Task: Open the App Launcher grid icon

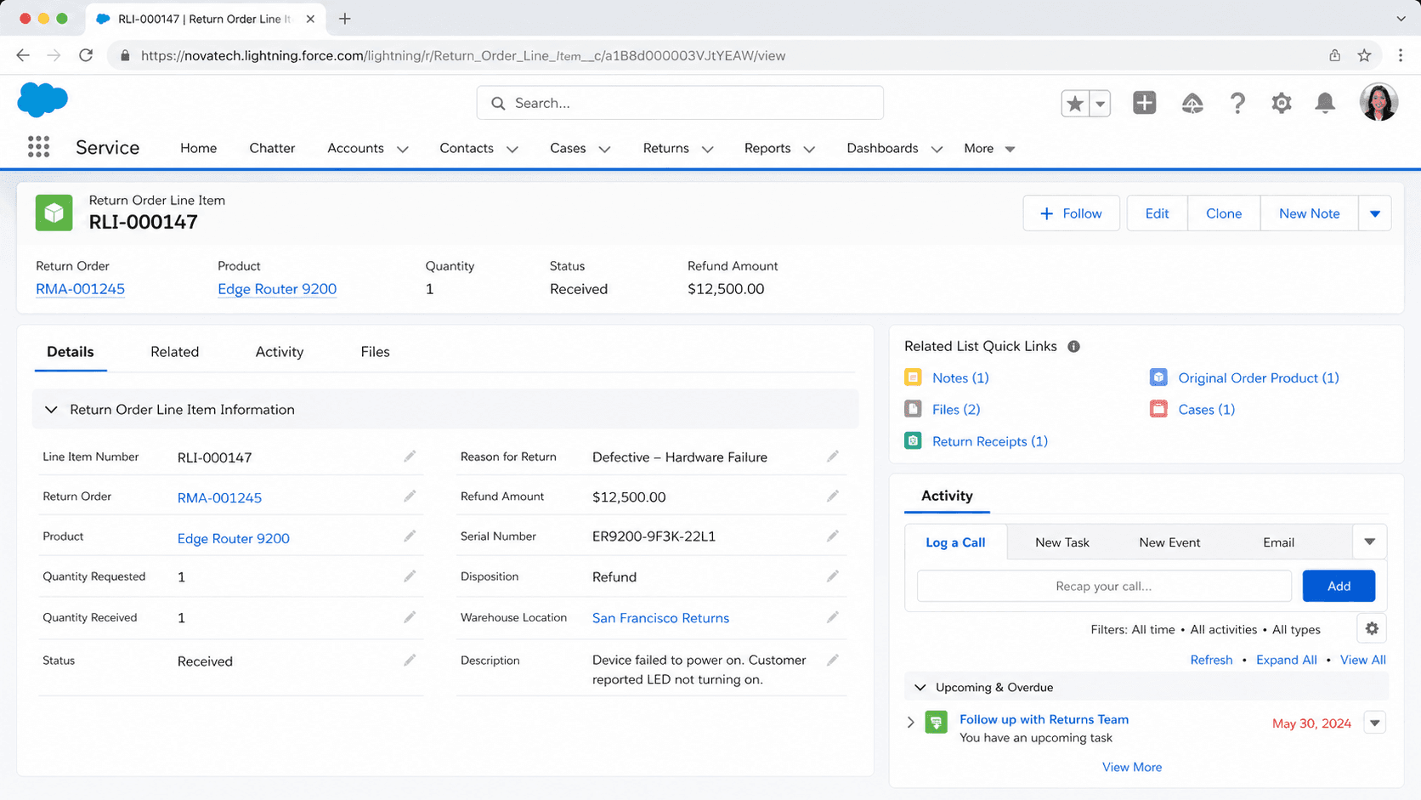Action: 38,147
